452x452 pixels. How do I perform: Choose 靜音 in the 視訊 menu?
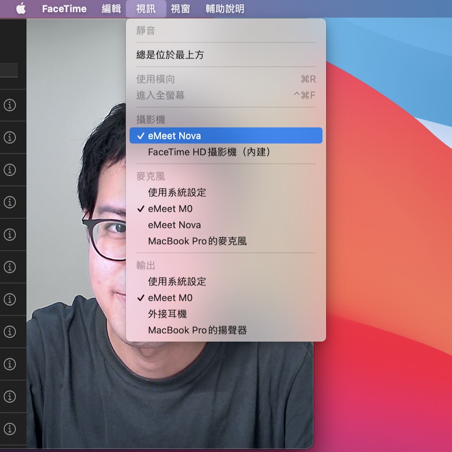226,30
